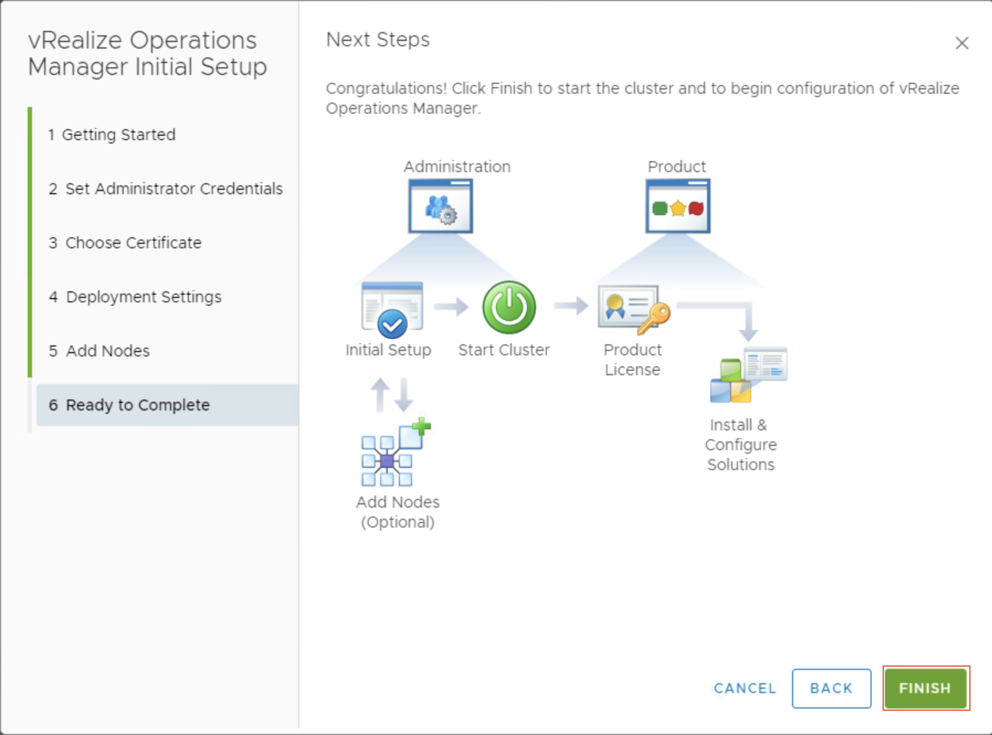Go to step 1 Getting Started

(x=112, y=135)
